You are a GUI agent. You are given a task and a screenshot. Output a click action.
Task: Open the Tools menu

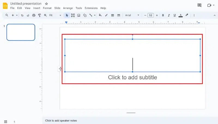[79, 8]
